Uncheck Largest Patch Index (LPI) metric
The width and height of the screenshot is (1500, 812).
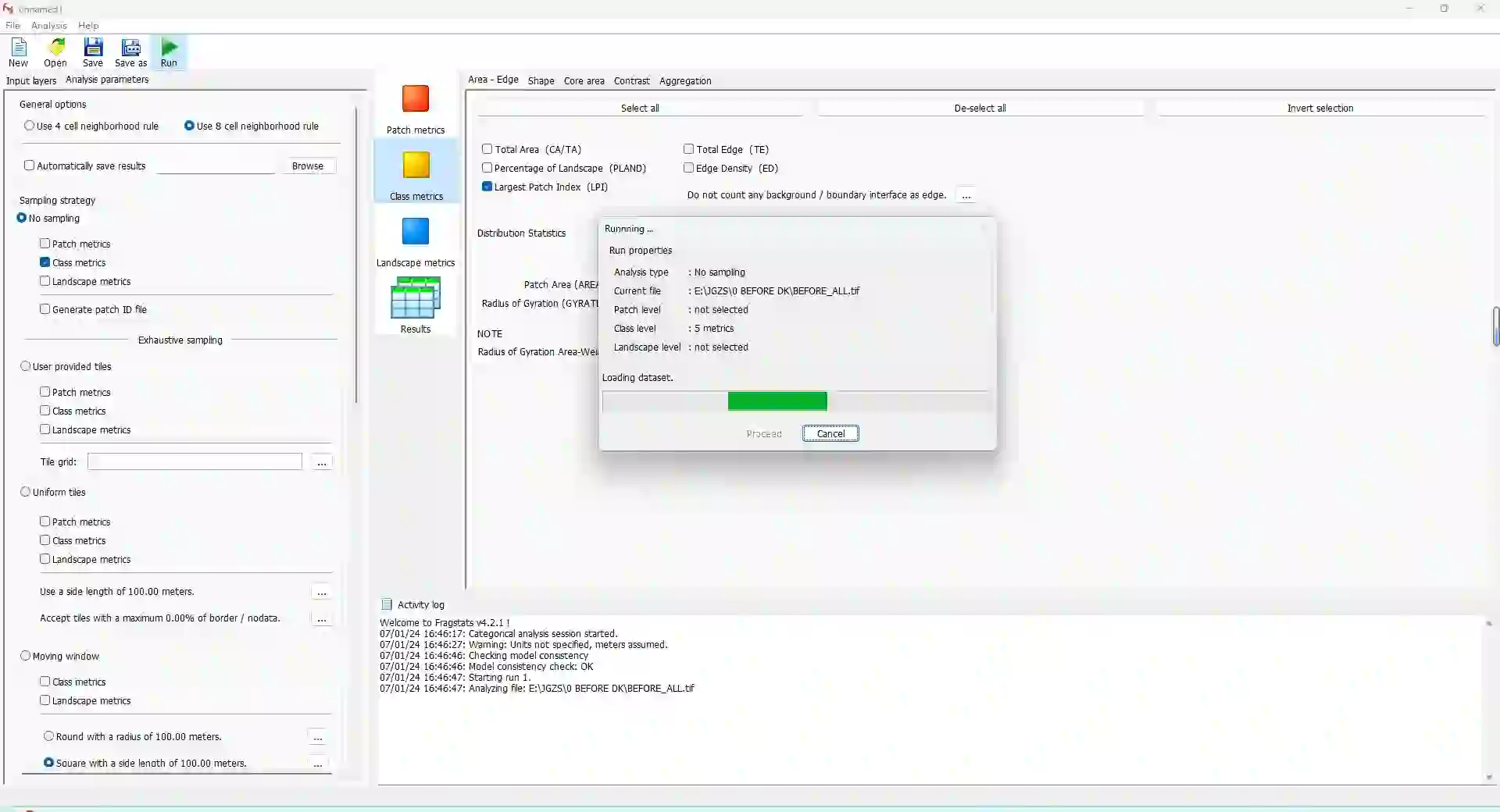(487, 187)
